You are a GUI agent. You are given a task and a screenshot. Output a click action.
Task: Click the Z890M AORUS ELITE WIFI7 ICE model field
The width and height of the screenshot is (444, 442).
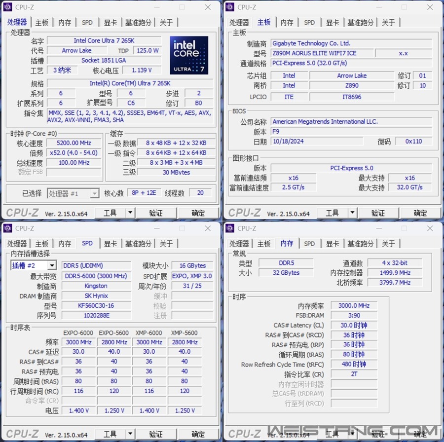click(x=322, y=53)
